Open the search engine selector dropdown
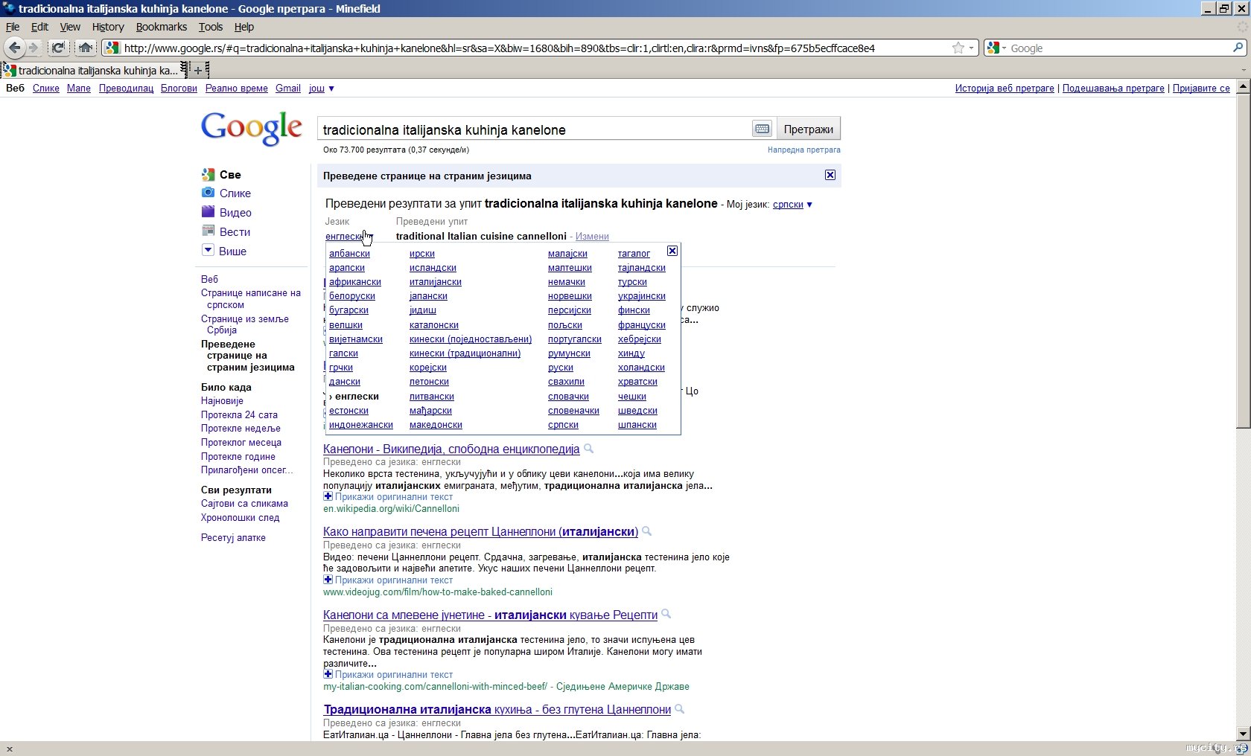 [995, 48]
